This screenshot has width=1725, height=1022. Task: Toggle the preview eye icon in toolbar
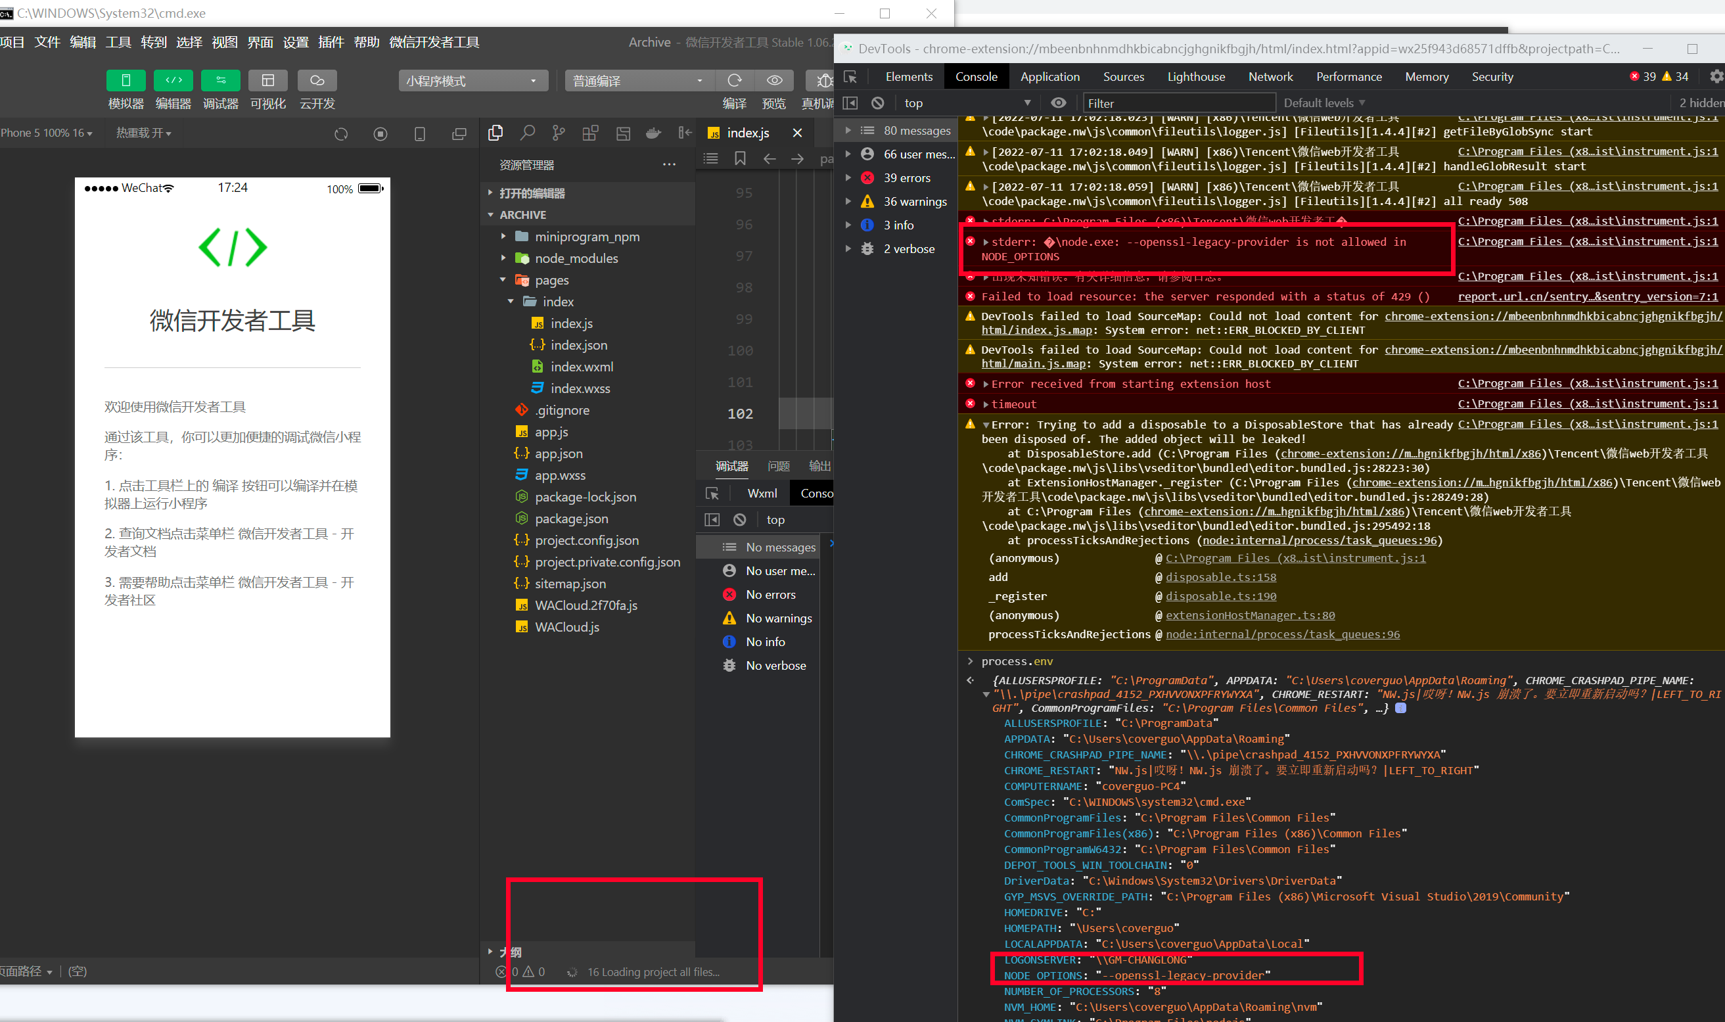click(x=774, y=81)
